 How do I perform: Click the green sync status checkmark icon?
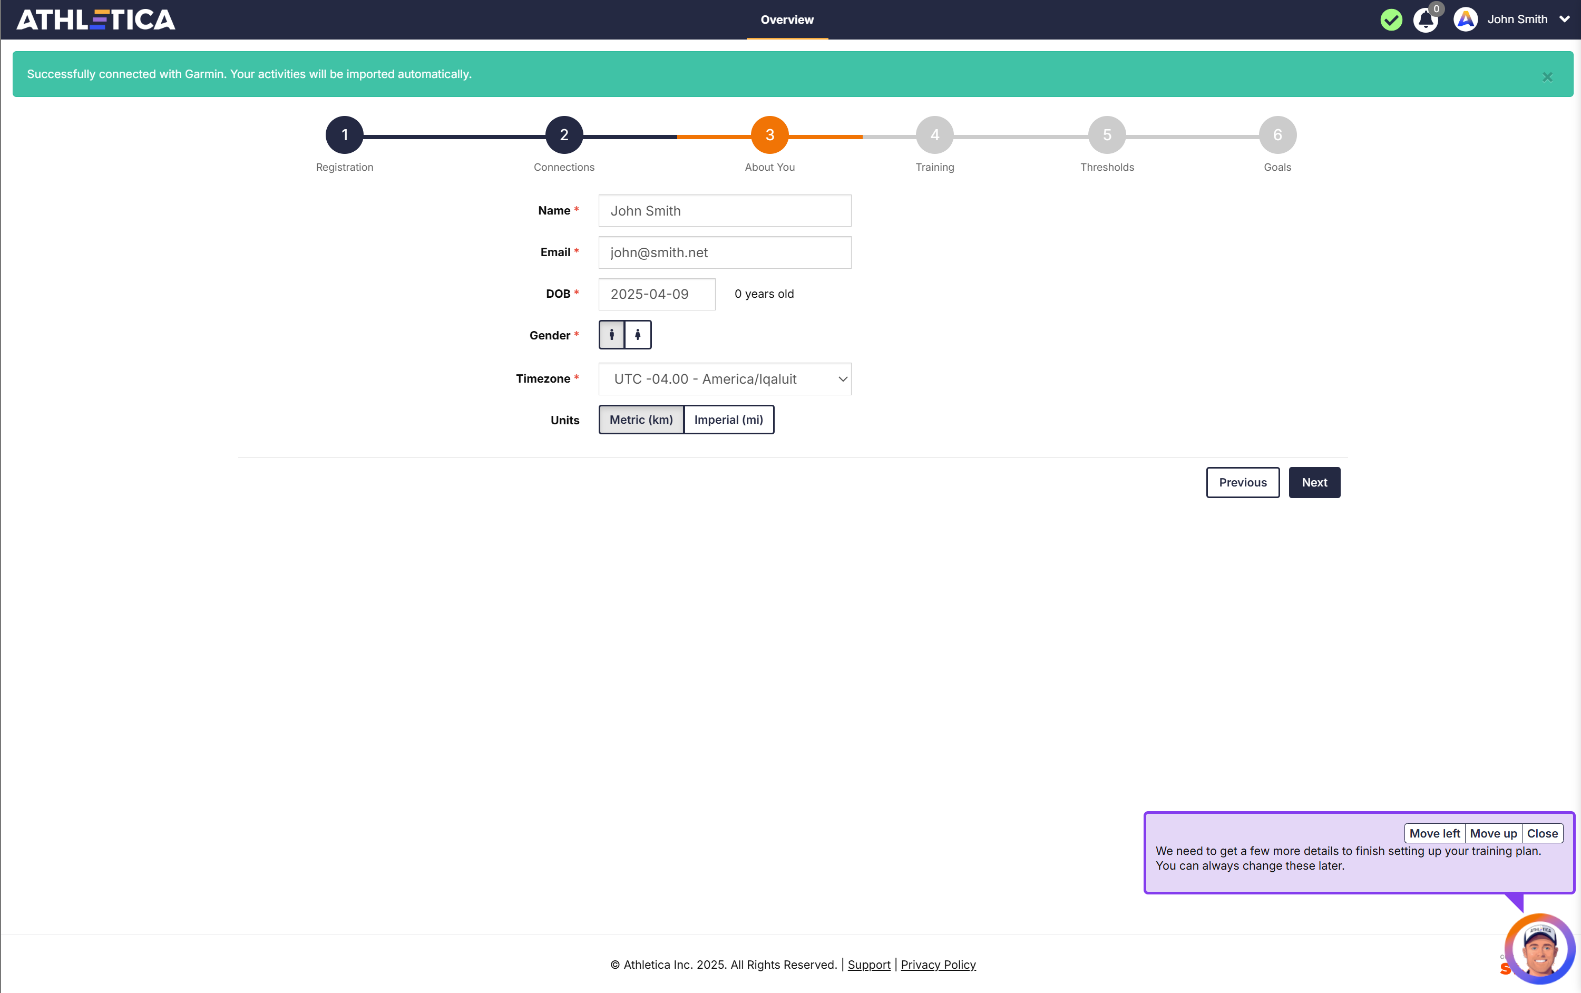1391,20
